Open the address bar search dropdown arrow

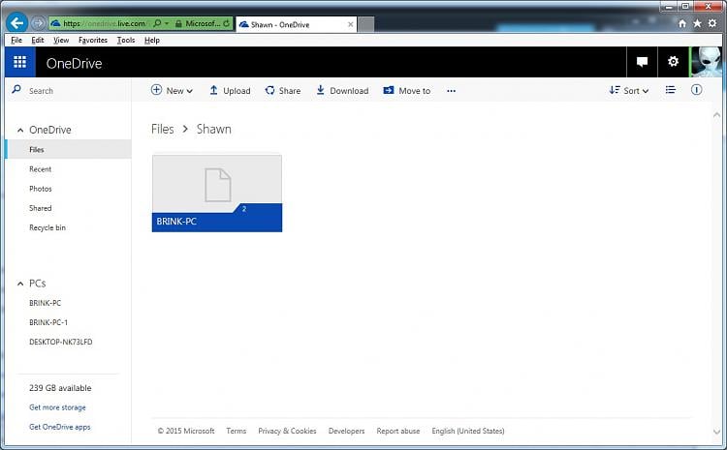pos(167,23)
